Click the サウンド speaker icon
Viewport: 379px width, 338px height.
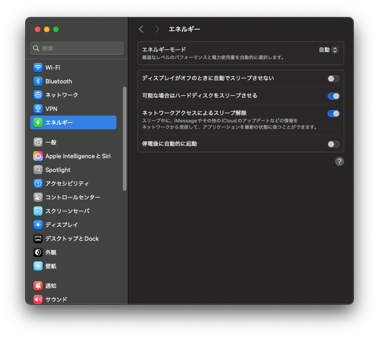pyautogui.click(x=38, y=299)
